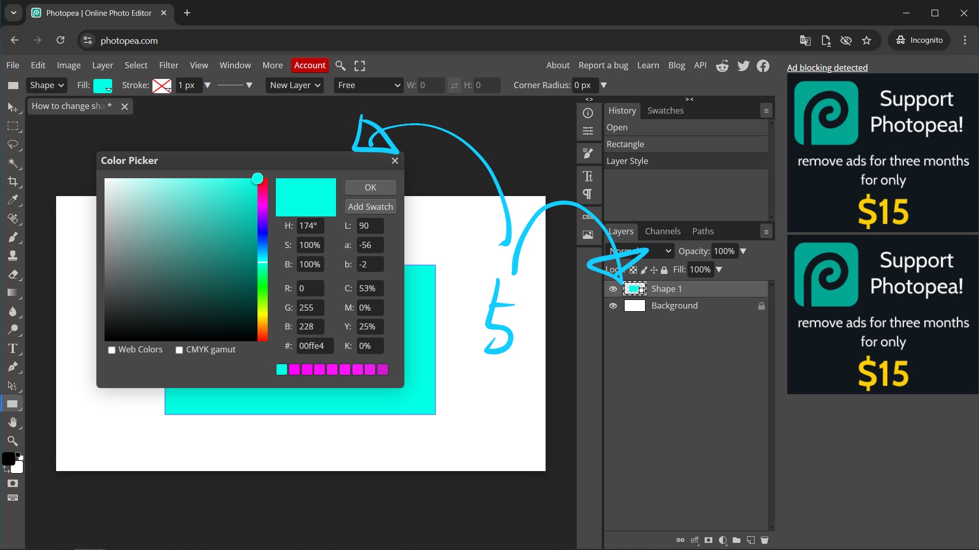Switch to the Channels tab

[x=662, y=231]
